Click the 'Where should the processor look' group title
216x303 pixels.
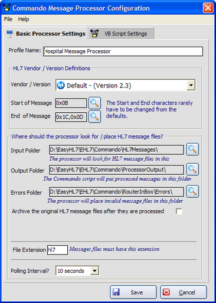[x=87, y=136]
